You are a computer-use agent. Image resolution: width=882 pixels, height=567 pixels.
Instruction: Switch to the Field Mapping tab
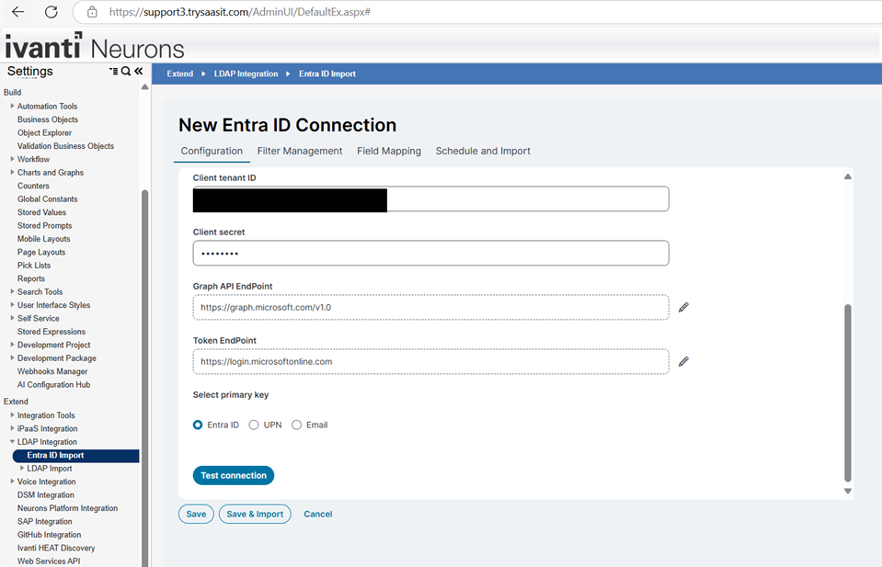[x=389, y=151]
